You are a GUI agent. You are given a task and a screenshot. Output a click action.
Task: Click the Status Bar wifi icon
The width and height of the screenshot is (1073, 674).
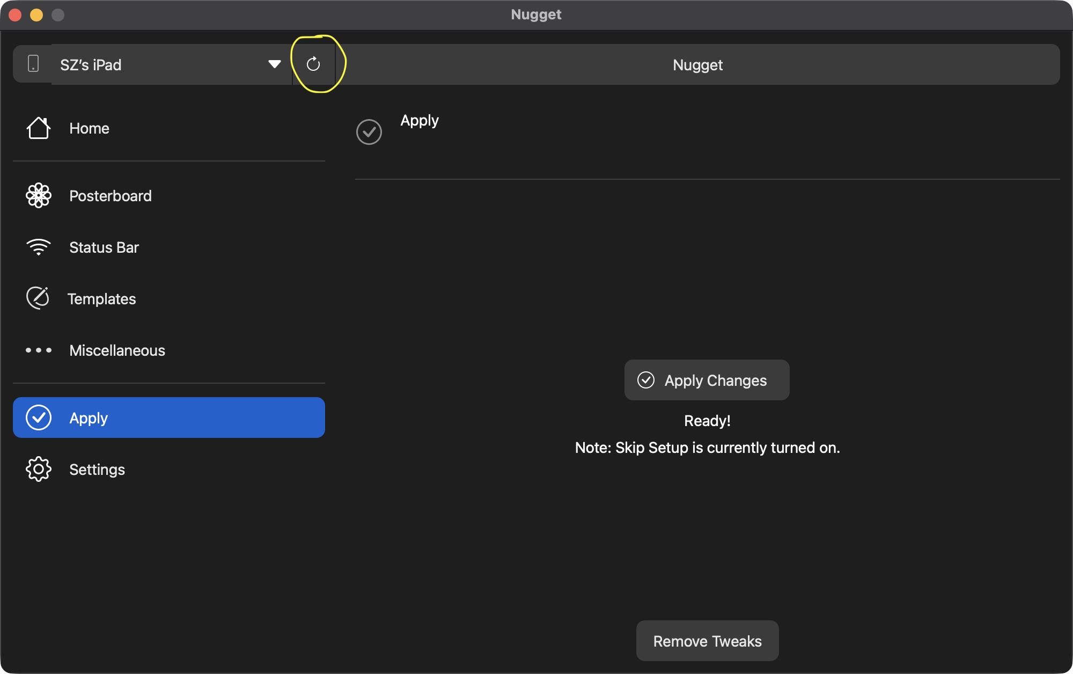click(39, 247)
